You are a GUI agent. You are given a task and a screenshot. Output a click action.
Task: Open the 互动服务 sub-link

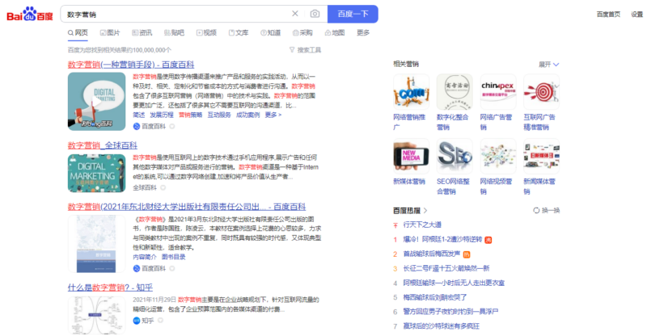pos(219,115)
